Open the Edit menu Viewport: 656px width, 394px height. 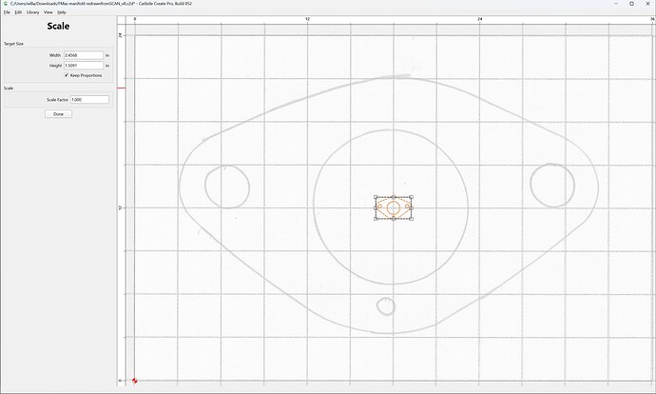pyautogui.click(x=18, y=12)
